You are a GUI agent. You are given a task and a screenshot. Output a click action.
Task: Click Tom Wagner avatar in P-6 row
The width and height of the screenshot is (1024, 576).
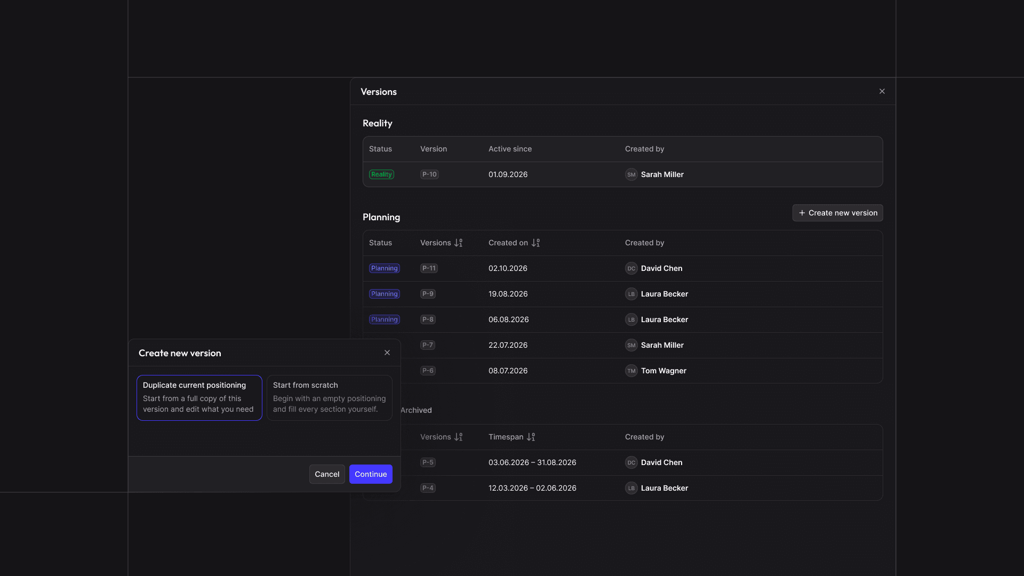(x=631, y=371)
